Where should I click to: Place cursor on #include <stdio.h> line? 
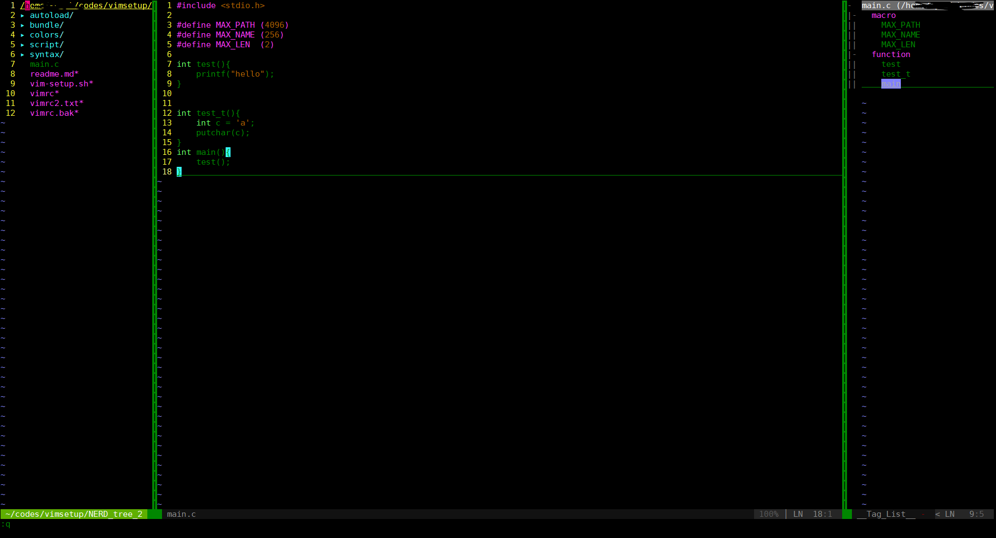tap(221, 5)
